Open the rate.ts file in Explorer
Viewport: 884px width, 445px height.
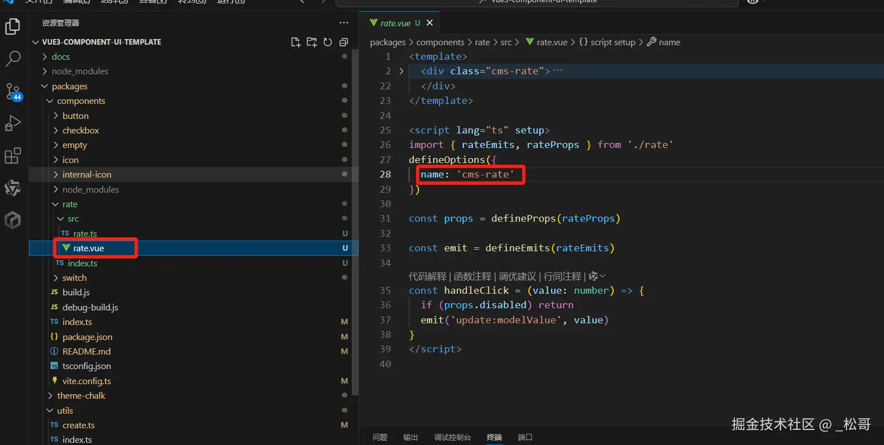coord(85,233)
